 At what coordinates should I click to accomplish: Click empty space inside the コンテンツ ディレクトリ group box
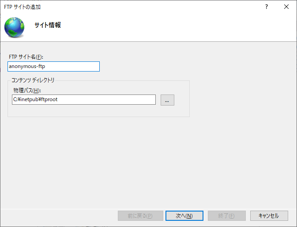(97, 110)
